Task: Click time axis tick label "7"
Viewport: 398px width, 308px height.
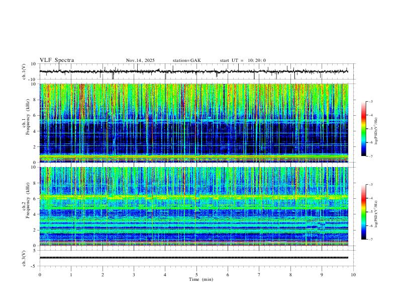Action: click(259, 275)
